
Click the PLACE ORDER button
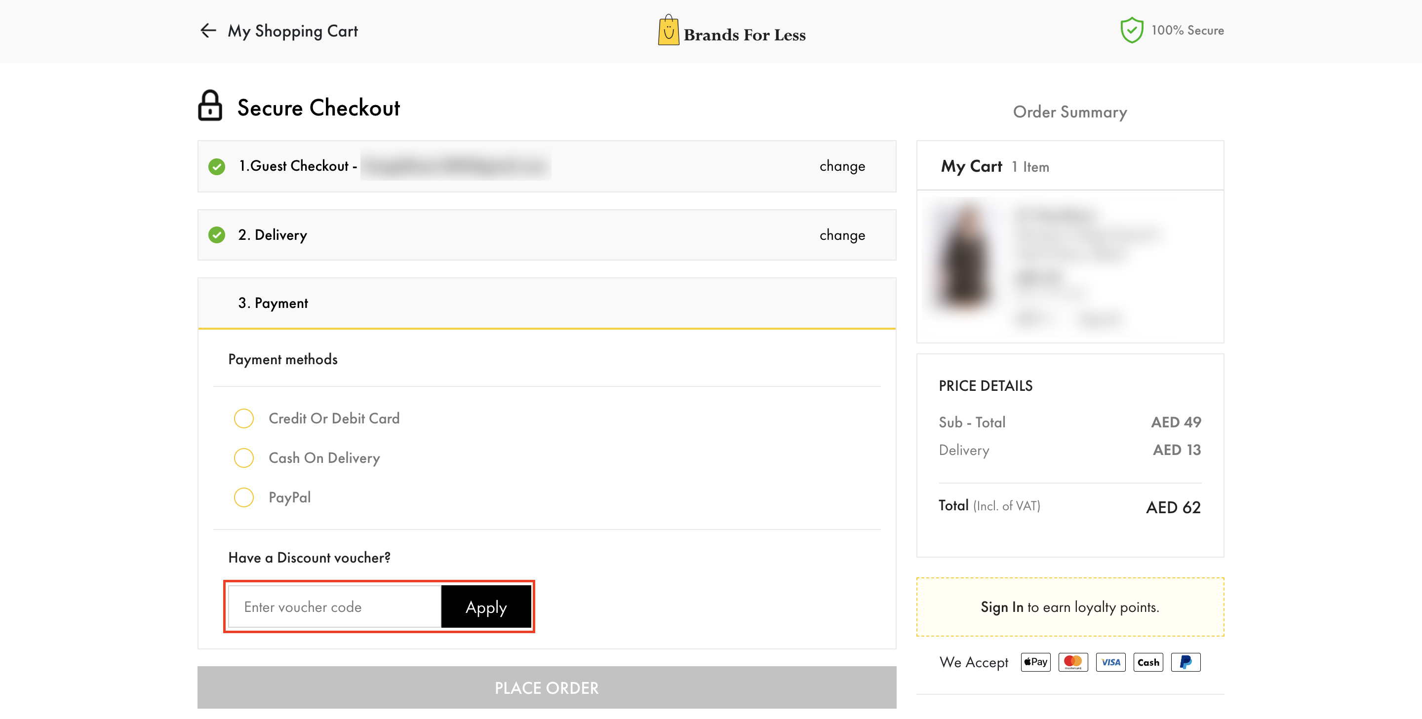click(x=547, y=687)
